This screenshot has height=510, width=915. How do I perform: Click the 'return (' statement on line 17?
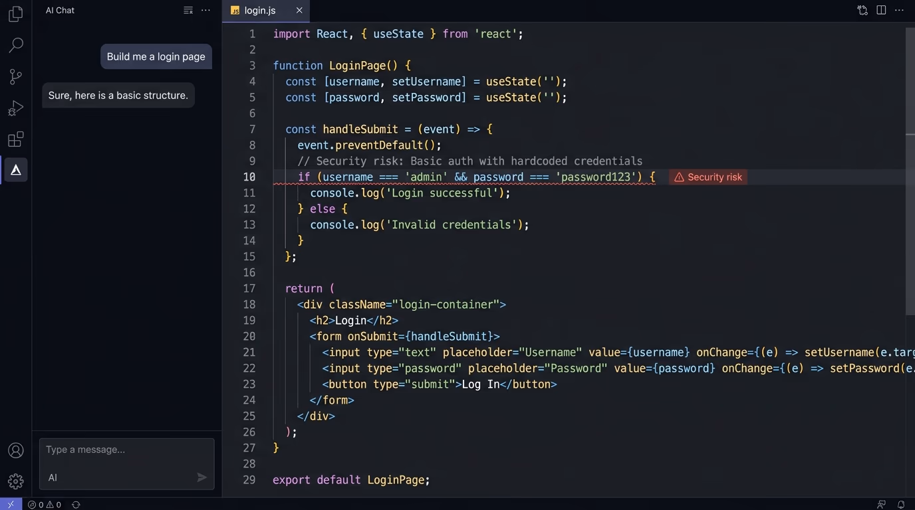tap(310, 289)
